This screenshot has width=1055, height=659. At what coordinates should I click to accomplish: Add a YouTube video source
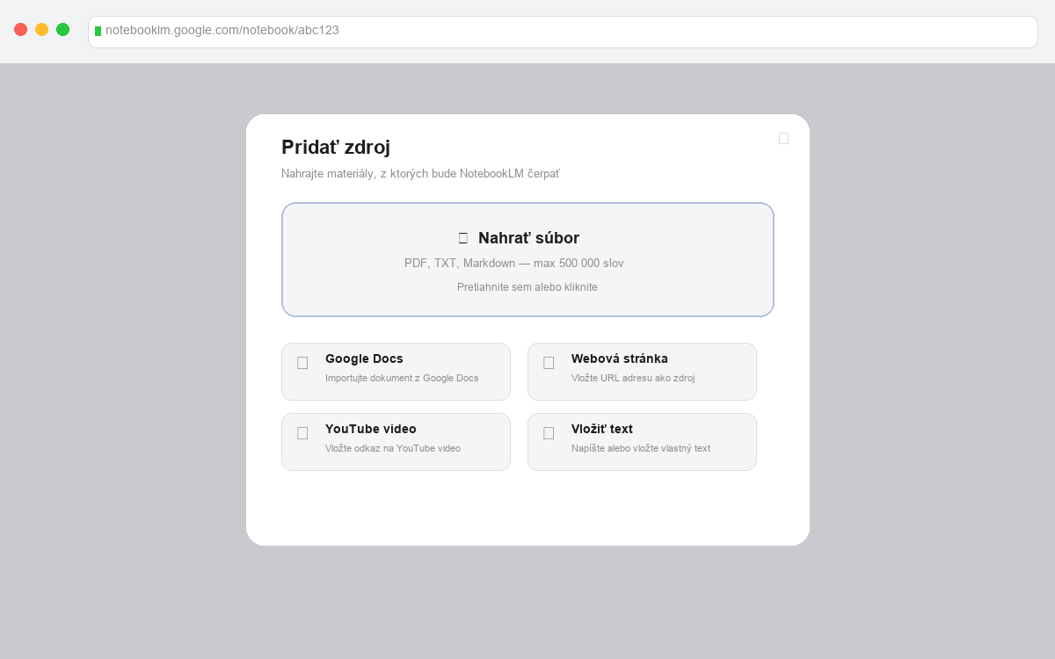tap(396, 441)
